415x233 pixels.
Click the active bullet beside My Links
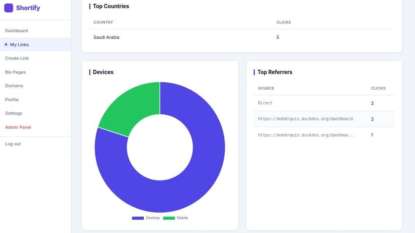(x=6, y=45)
